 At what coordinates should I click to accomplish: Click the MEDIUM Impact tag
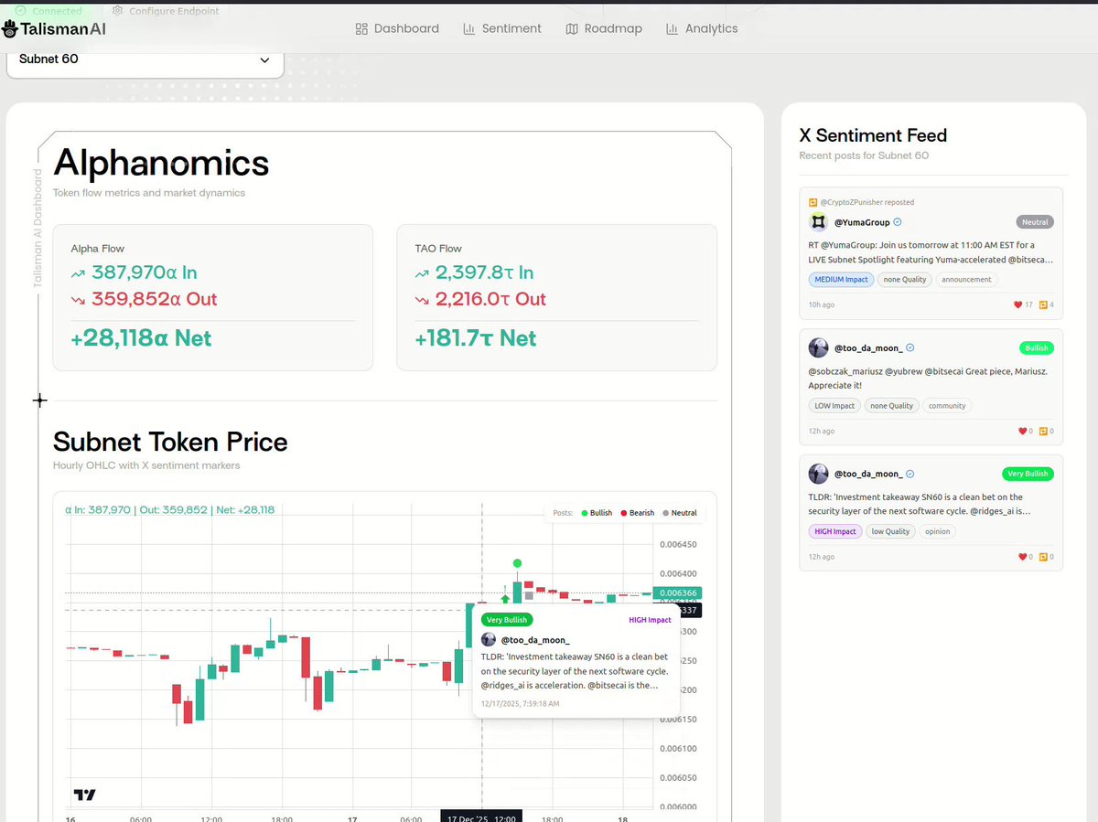point(841,280)
